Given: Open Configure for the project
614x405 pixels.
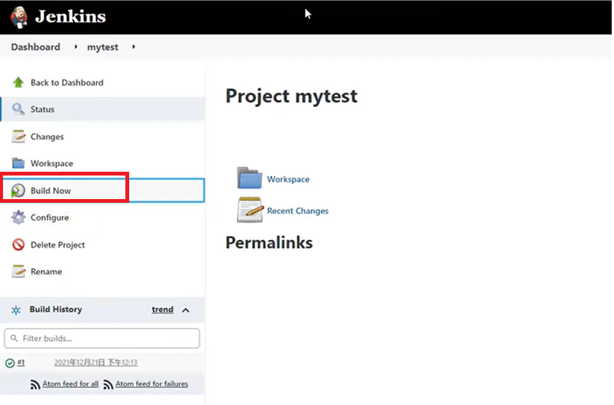Looking at the screenshot, I should (49, 217).
